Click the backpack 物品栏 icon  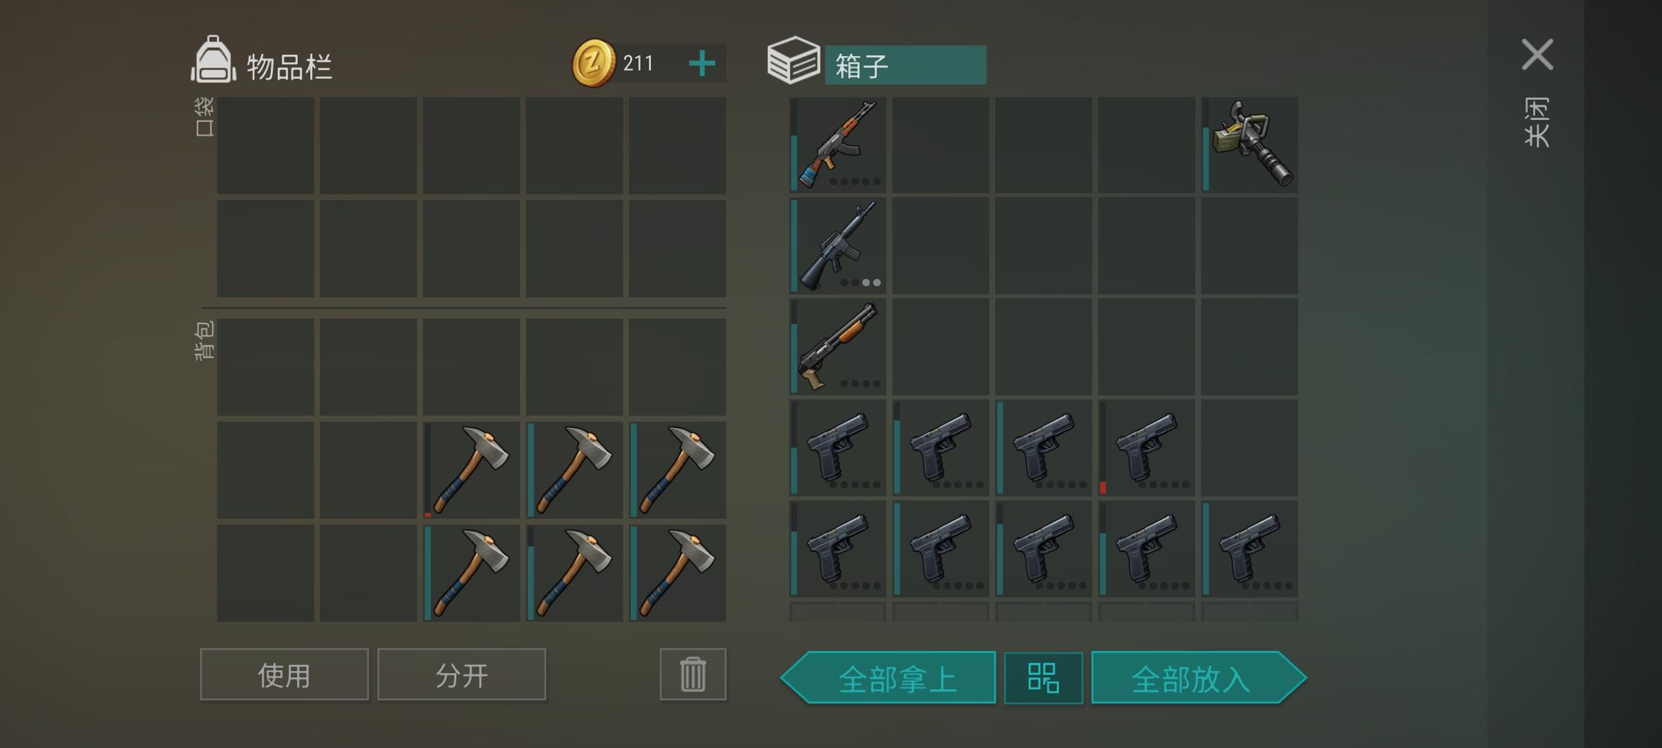coord(213,60)
